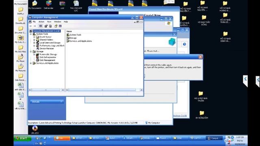The height and width of the screenshot is (146, 260).
Task: Expand the Removable Storage tree node
Action: pos(34,54)
